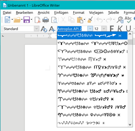Click the Astroplus API 2 font name field
This screenshot has width=135, height=131.
(x=72, y=29)
